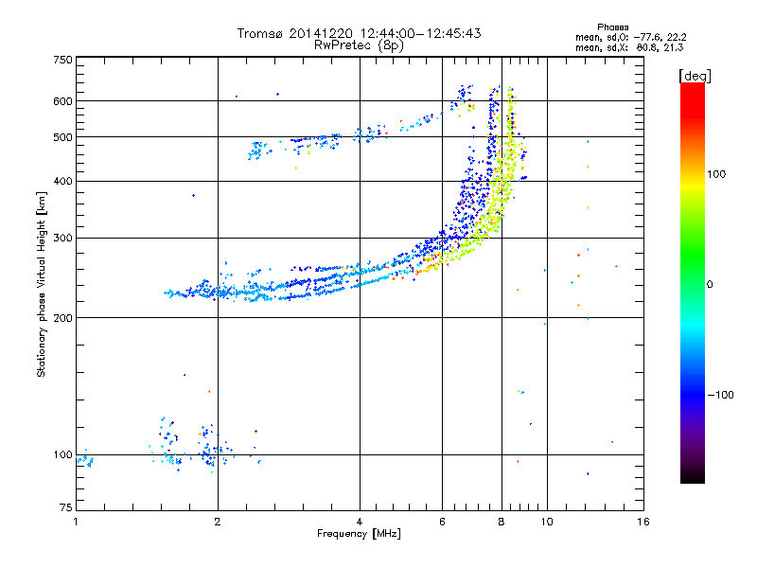This screenshot has width=757, height=568.
Task: Click x-axis tick label '8'
Action: (x=502, y=522)
